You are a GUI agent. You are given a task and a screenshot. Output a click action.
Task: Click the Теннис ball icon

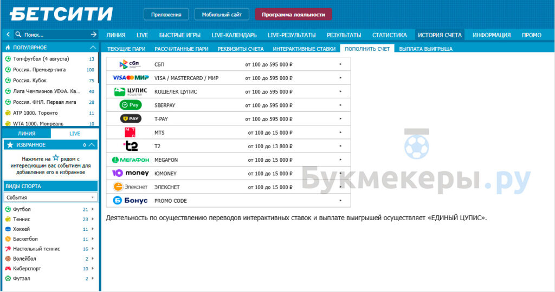coord(8,219)
